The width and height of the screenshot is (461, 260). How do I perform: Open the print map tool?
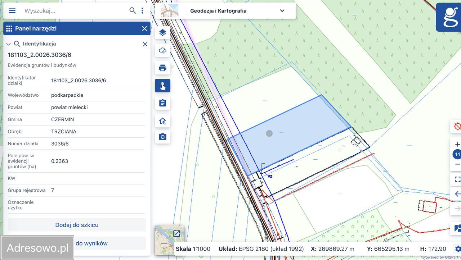point(162,68)
